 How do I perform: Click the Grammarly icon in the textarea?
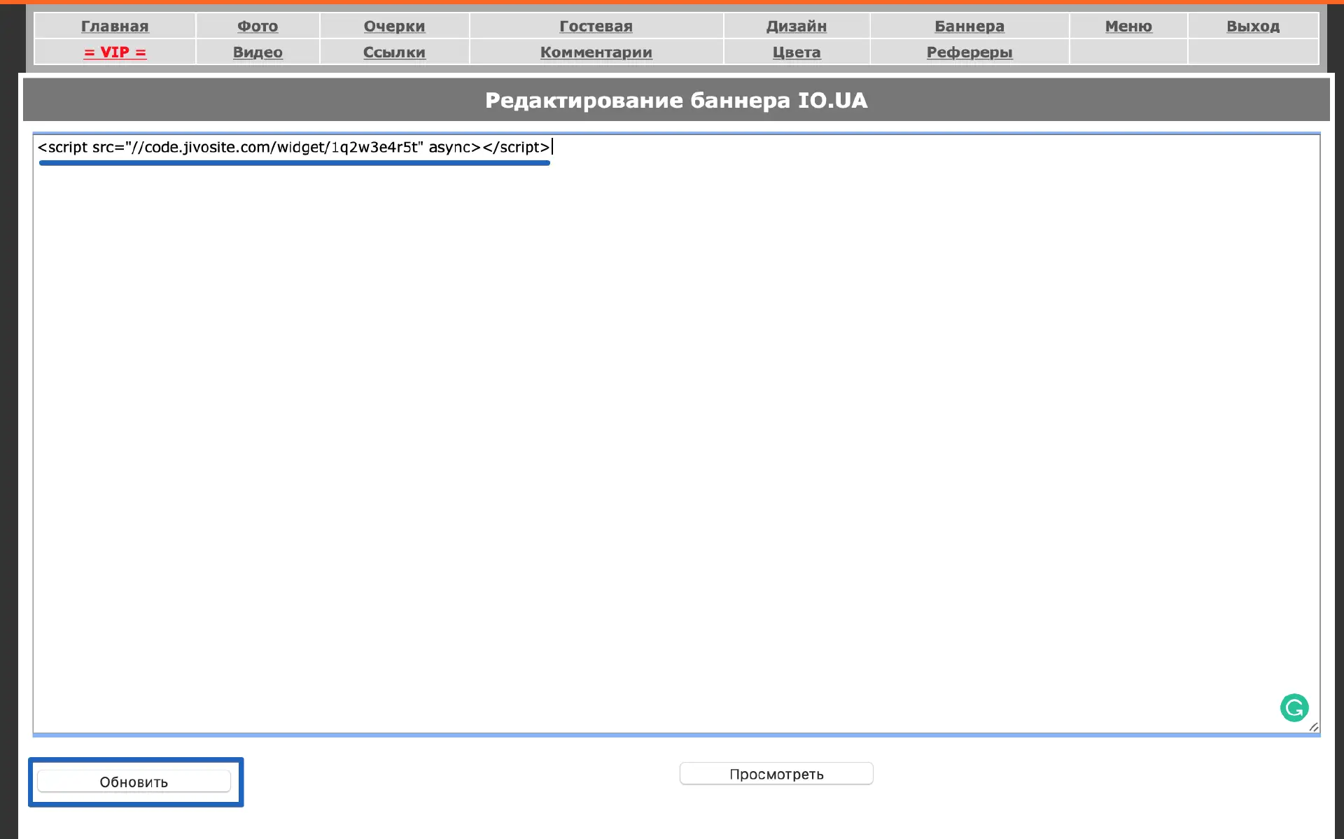(x=1294, y=707)
